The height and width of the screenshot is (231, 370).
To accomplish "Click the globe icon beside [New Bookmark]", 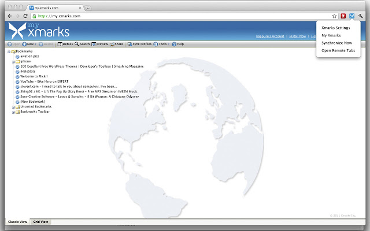I will pyautogui.click(x=17, y=102).
